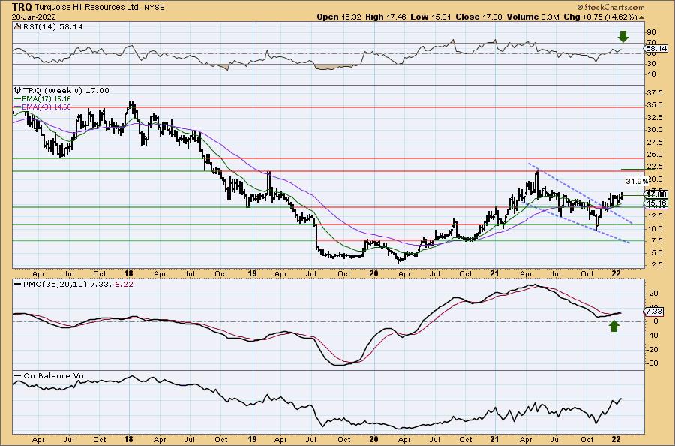Click the NYSE exchange label
The height and width of the screenshot is (446, 675).
coord(154,8)
